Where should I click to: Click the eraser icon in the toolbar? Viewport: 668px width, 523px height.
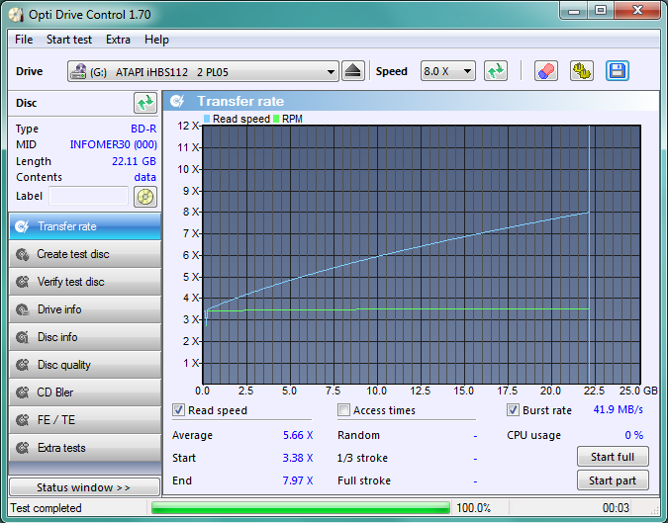(546, 71)
